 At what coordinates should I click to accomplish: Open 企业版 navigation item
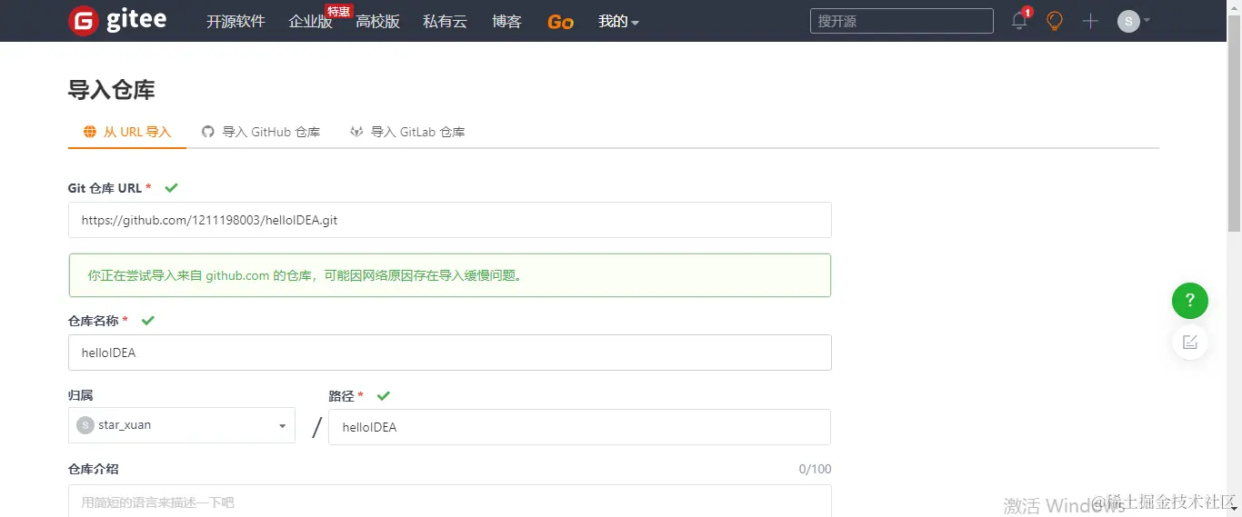[310, 22]
